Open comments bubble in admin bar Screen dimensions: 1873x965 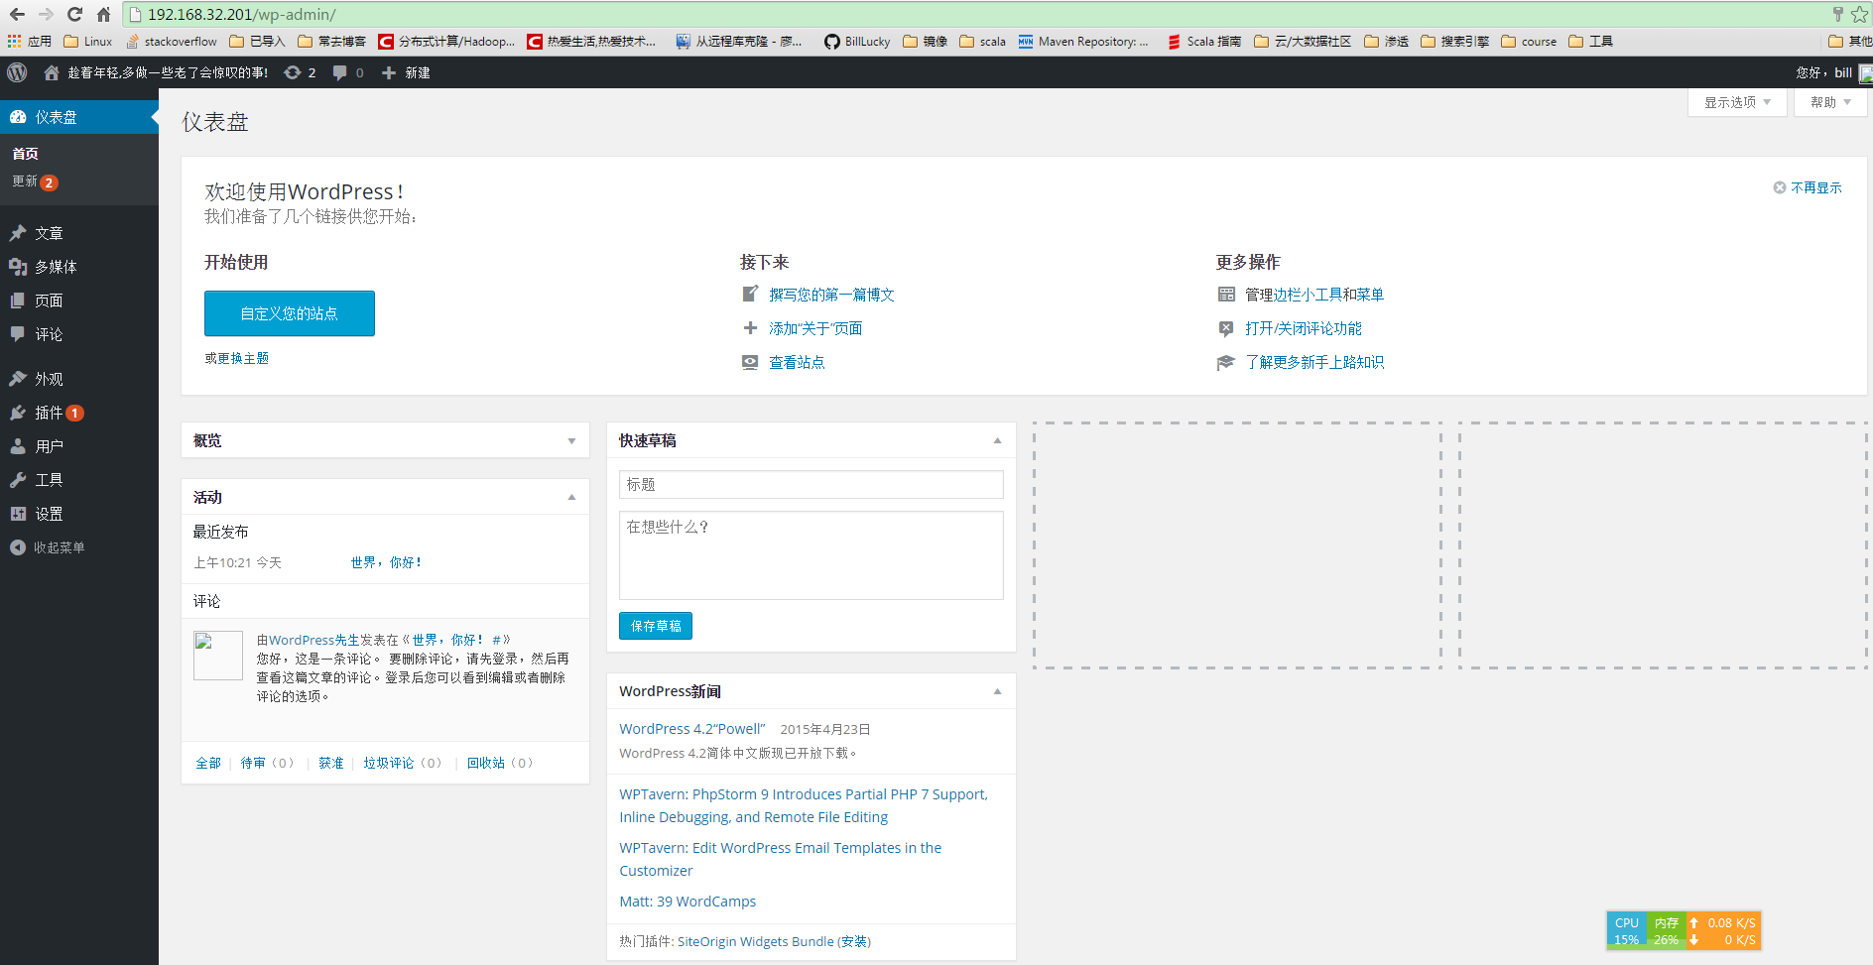coord(348,72)
